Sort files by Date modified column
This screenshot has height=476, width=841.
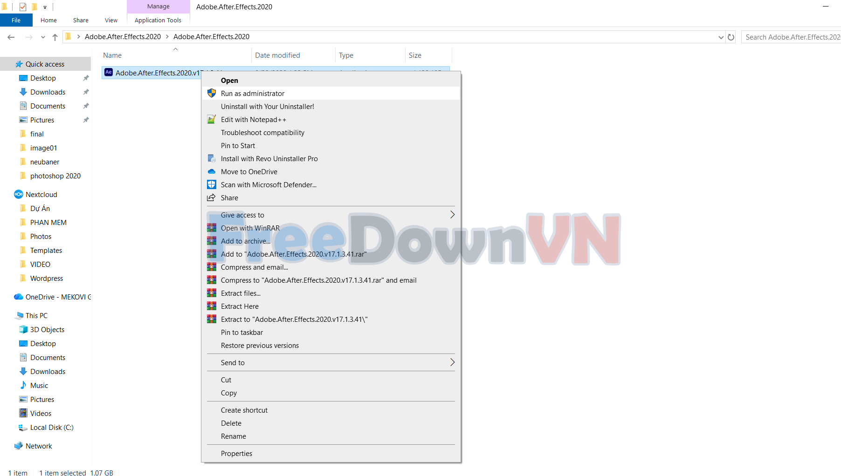tap(277, 55)
